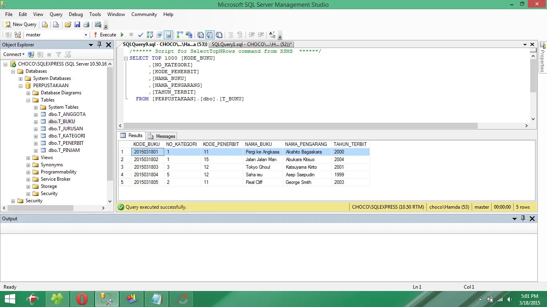
Task: Open the Opera browser in the taskbar
Action: pyautogui.click(x=82, y=299)
